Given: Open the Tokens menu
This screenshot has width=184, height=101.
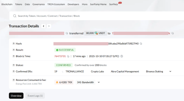Looking at the screenshot, I should click(18, 4).
